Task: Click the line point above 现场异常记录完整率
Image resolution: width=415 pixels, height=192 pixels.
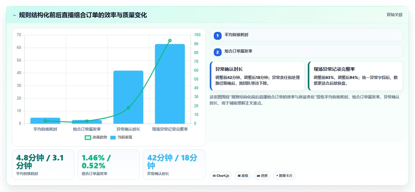Action: coord(170,40)
